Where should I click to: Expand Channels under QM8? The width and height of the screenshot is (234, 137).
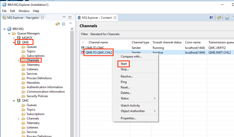[x=19, y=61]
